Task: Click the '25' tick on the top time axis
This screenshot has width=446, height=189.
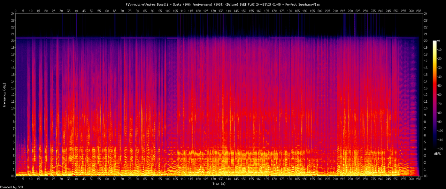Action: (x=54, y=10)
